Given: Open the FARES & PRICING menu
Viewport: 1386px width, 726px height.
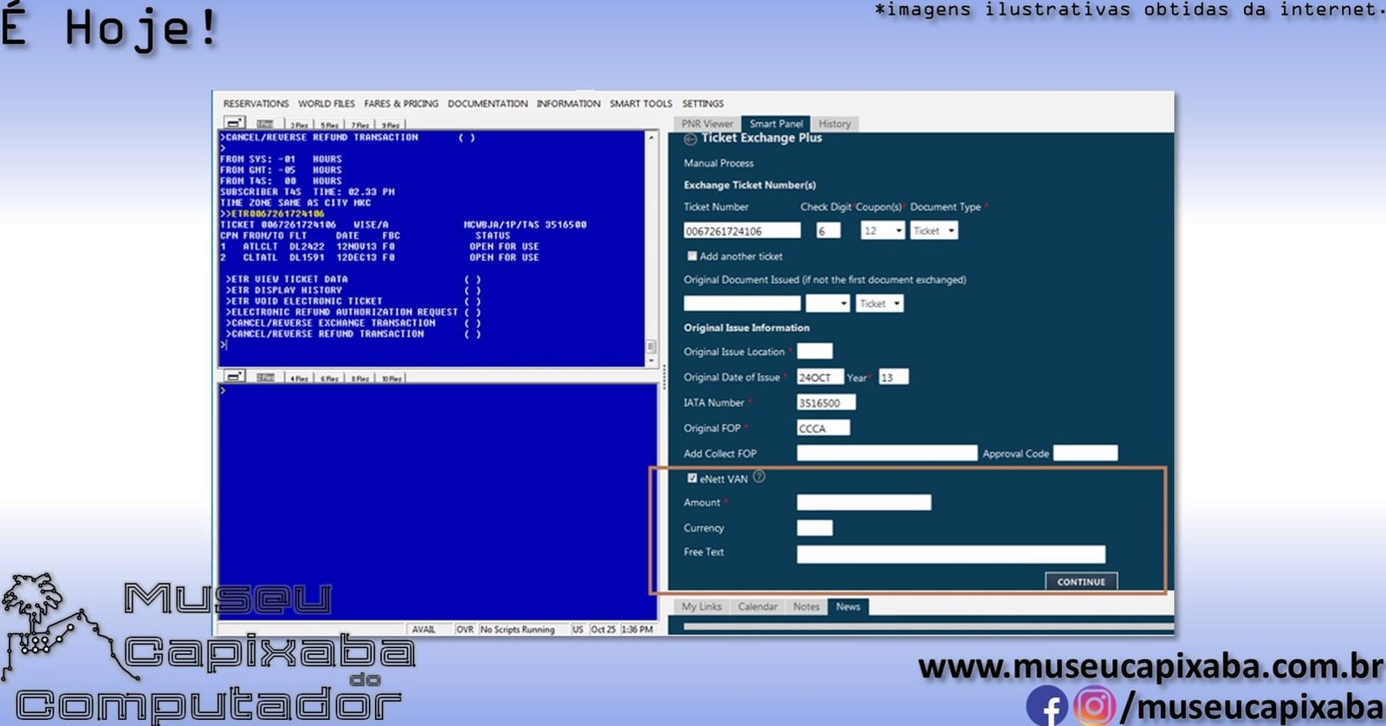Looking at the screenshot, I should pos(401,103).
